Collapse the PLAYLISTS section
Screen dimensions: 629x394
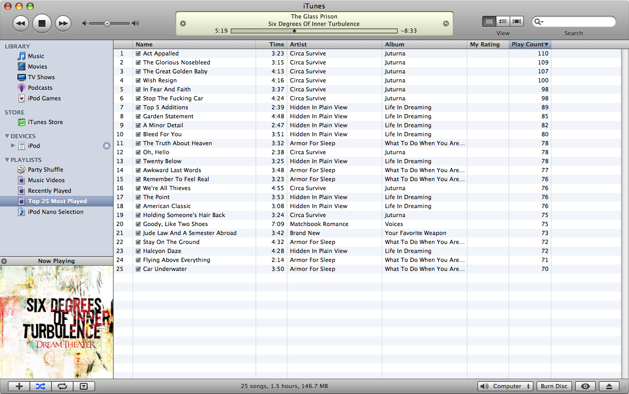click(7, 160)
